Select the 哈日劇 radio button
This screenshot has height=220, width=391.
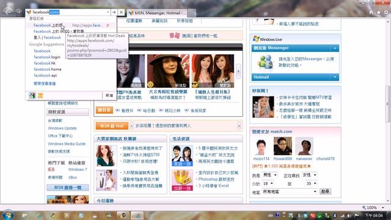(x=139, y=110)
